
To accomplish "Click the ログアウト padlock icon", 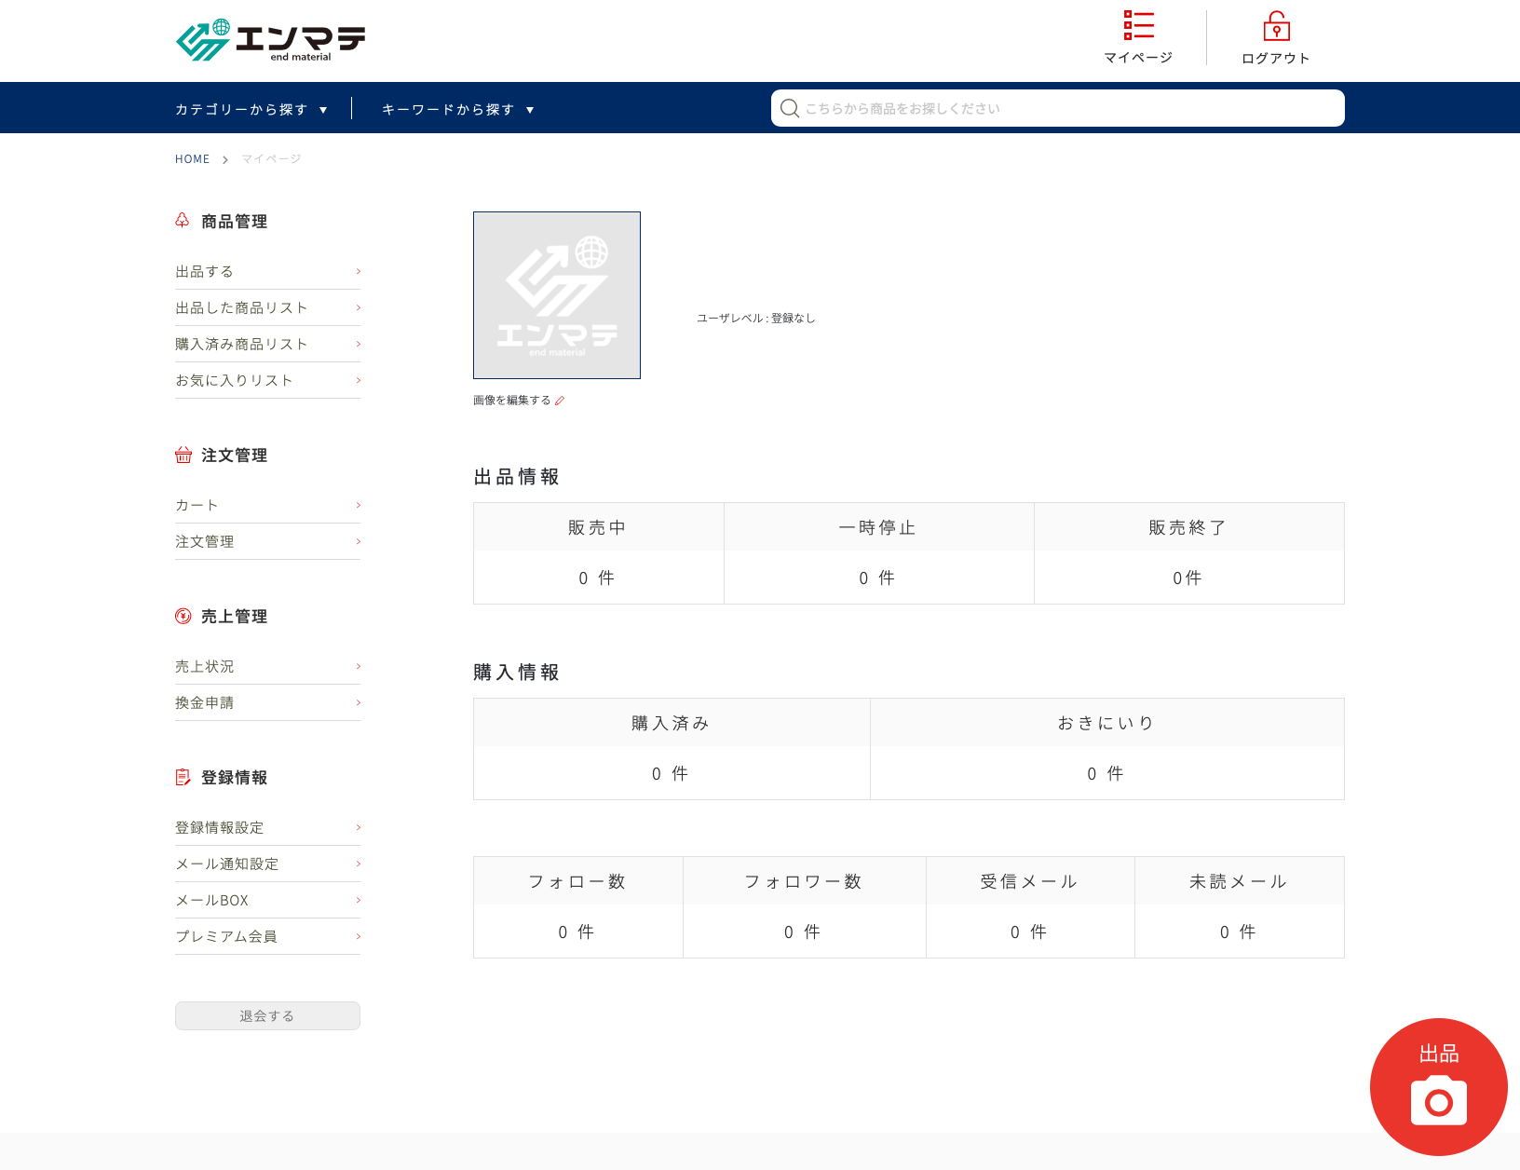I will pos(1276,27).
